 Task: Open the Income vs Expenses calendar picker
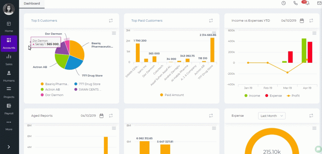coord(302,20)
